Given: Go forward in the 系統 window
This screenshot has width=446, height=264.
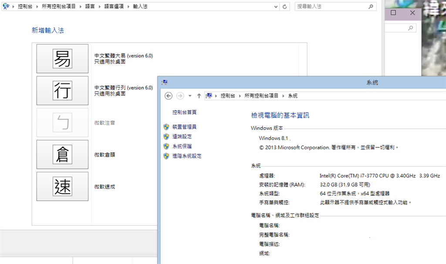Looking at the screenshot, I should [180, 96].
